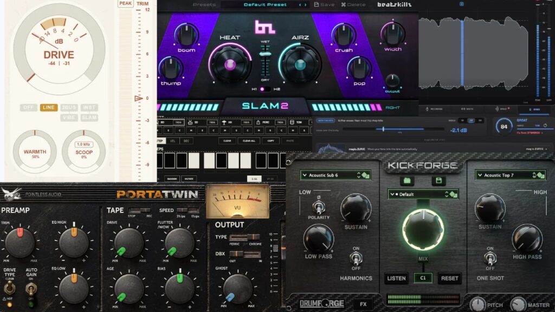Click dice icon next to Default preset

point(454,194)
